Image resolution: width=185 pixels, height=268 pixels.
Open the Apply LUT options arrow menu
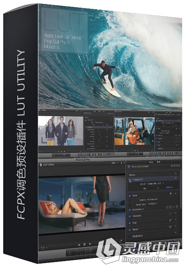178,178
